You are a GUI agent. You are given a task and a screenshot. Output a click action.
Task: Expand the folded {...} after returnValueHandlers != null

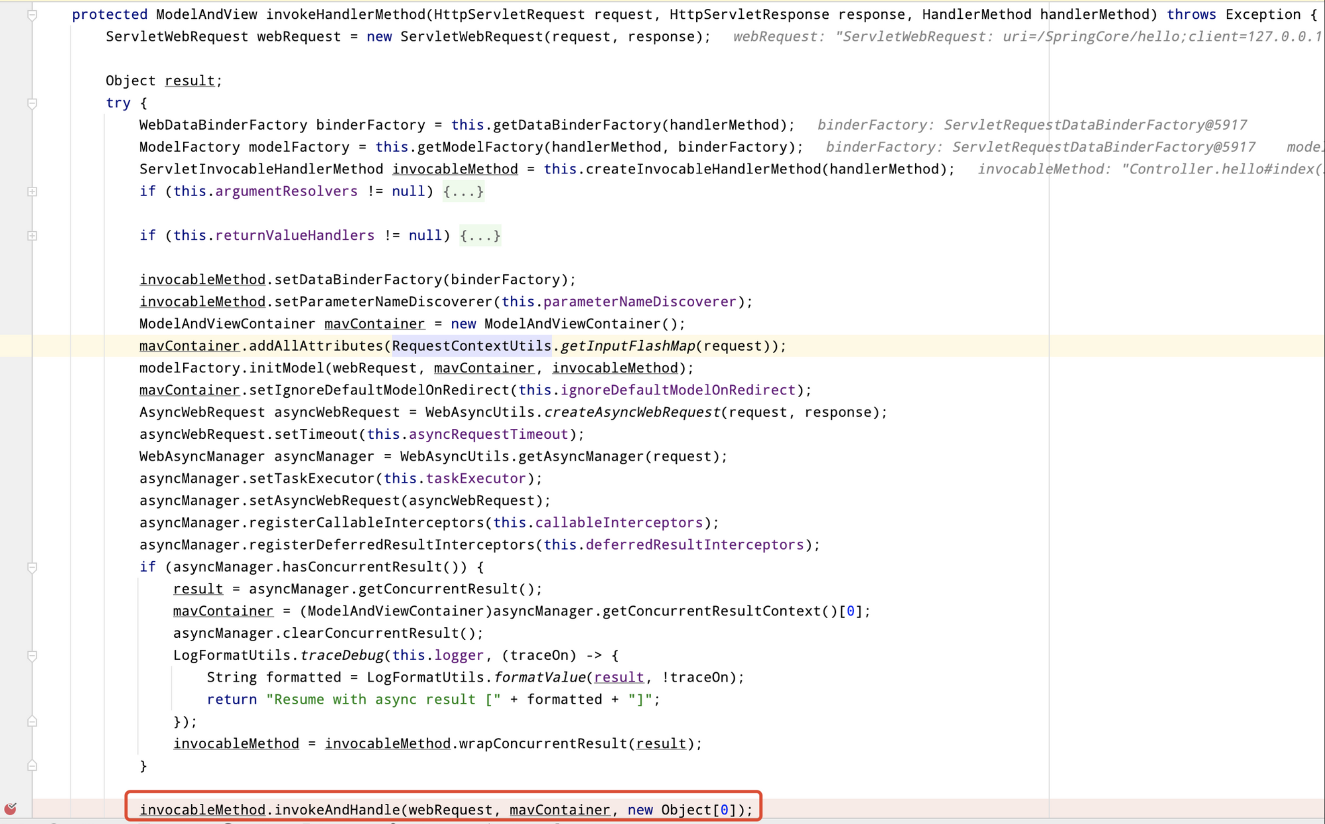pyautogui.click(x=480, y=235)
